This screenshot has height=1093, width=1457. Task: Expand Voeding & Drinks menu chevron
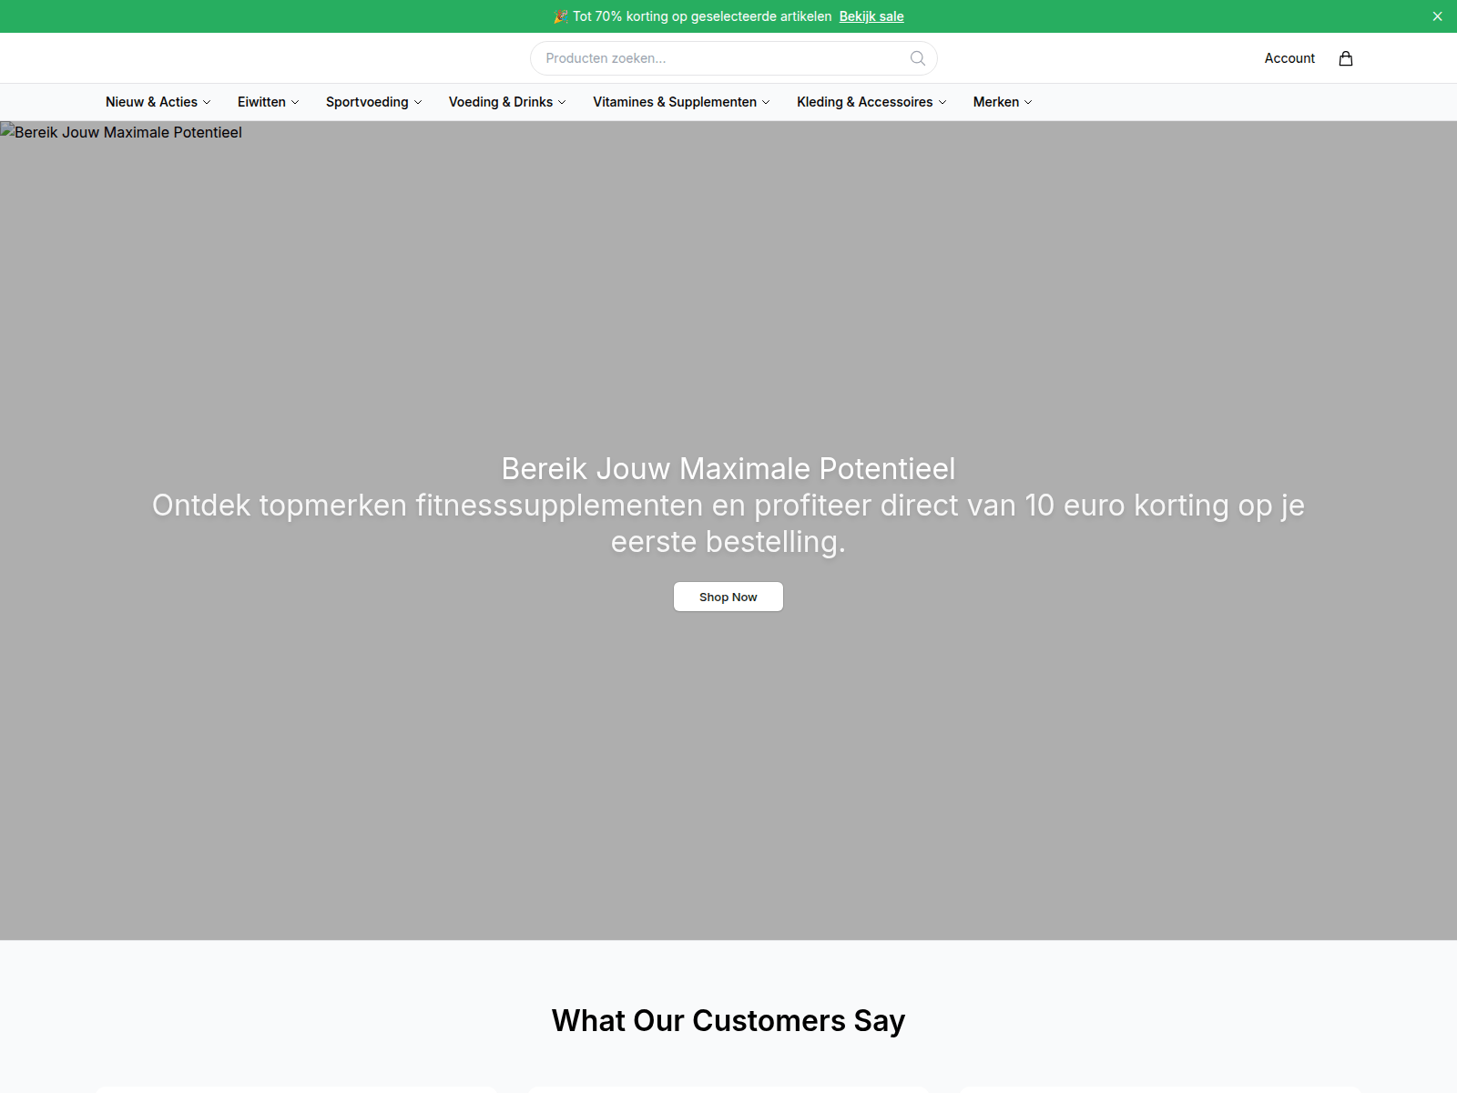click(562, 102)
